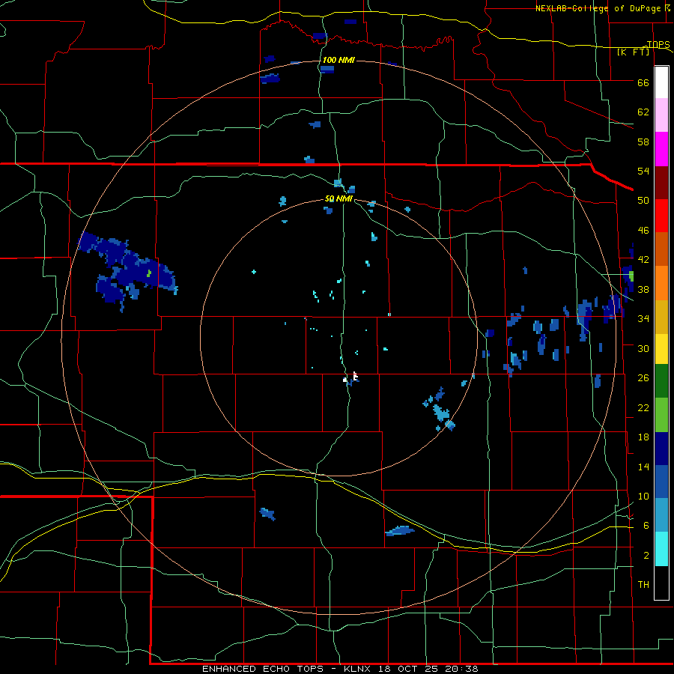This screenshot has height=674, width=674.
Task: Select the bright red legend swatch
Action: 661,216
